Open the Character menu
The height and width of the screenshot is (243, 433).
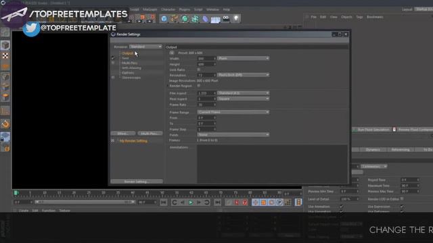coord(168,9)
